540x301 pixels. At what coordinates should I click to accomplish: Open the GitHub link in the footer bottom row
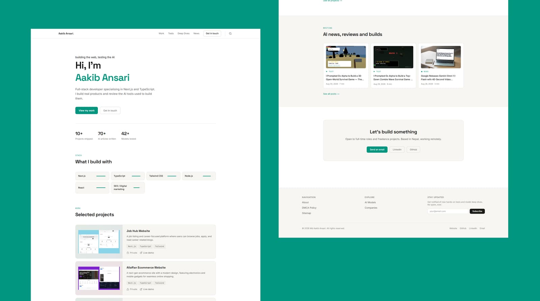pyautogui.click(x=463, y=229)
